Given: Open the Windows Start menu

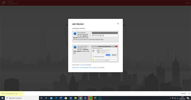Looking at the screenshot, I should tap(2, 98).
